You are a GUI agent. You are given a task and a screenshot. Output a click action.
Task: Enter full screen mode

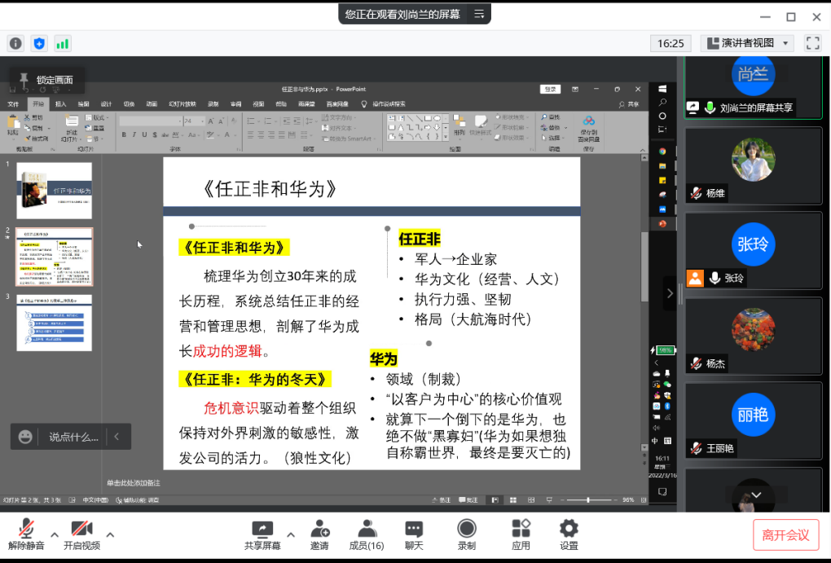tap(812, 43)
